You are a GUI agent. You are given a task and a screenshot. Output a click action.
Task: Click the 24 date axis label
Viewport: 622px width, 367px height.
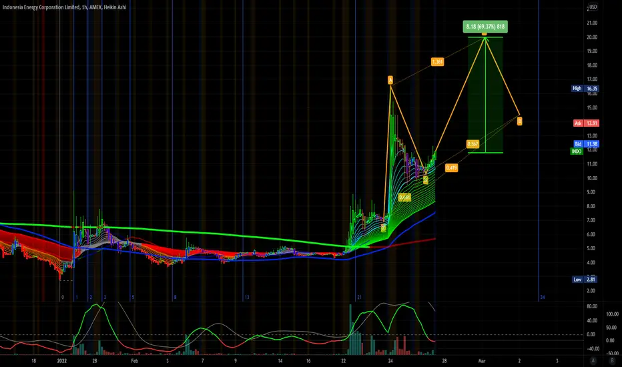390,360
